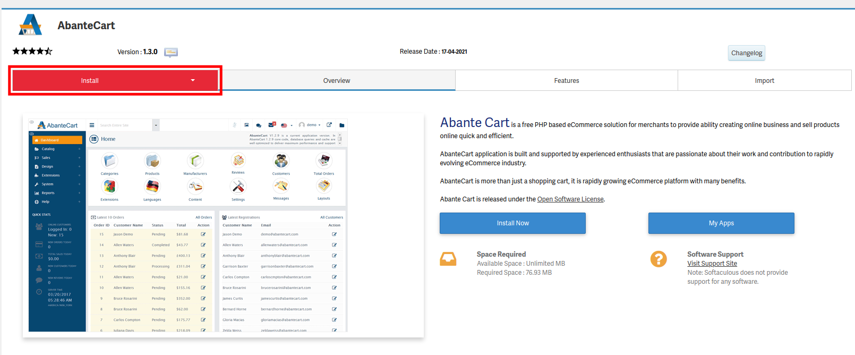Select the AbanteCart page title text

[x=86, y=26]
